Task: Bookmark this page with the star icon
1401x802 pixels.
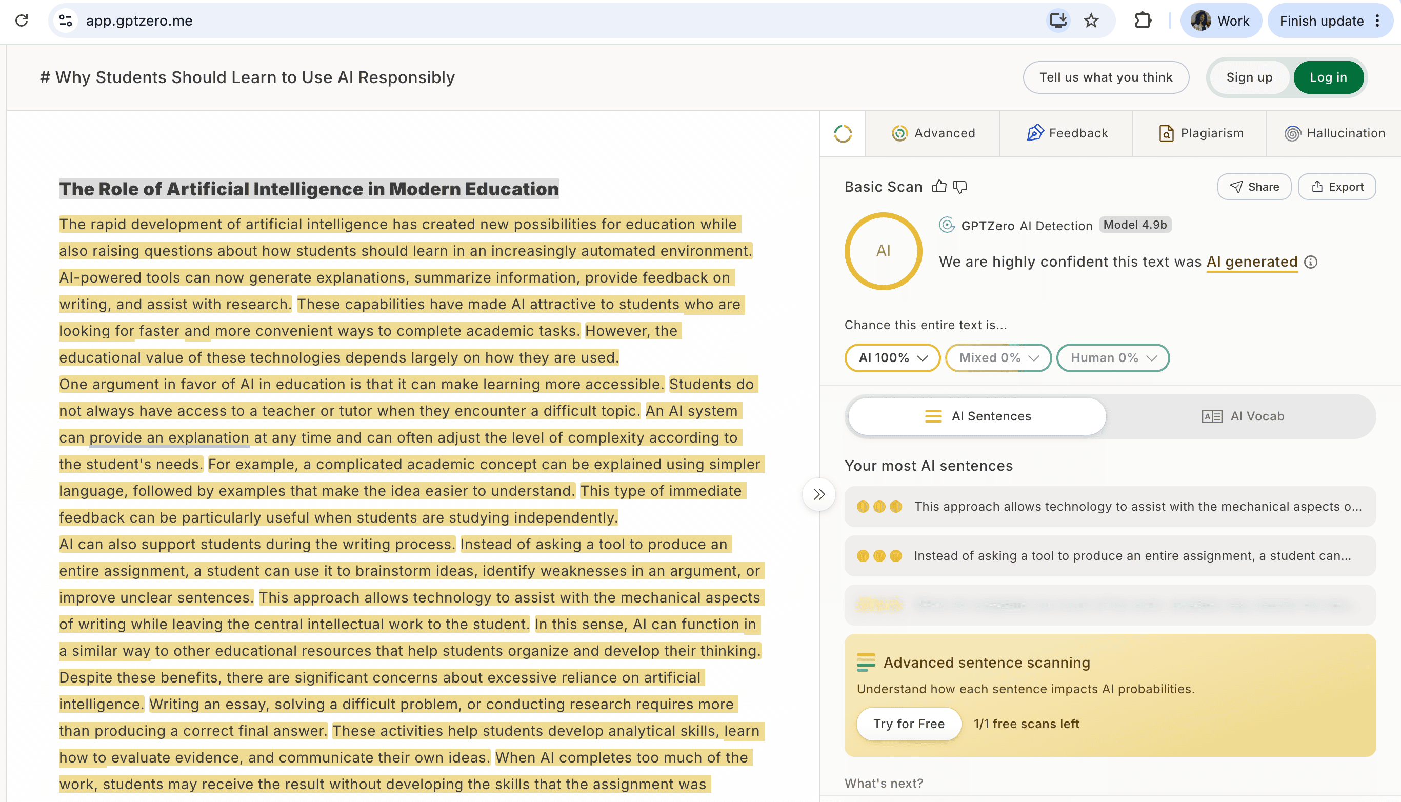Action: [x=1091, y=21]
